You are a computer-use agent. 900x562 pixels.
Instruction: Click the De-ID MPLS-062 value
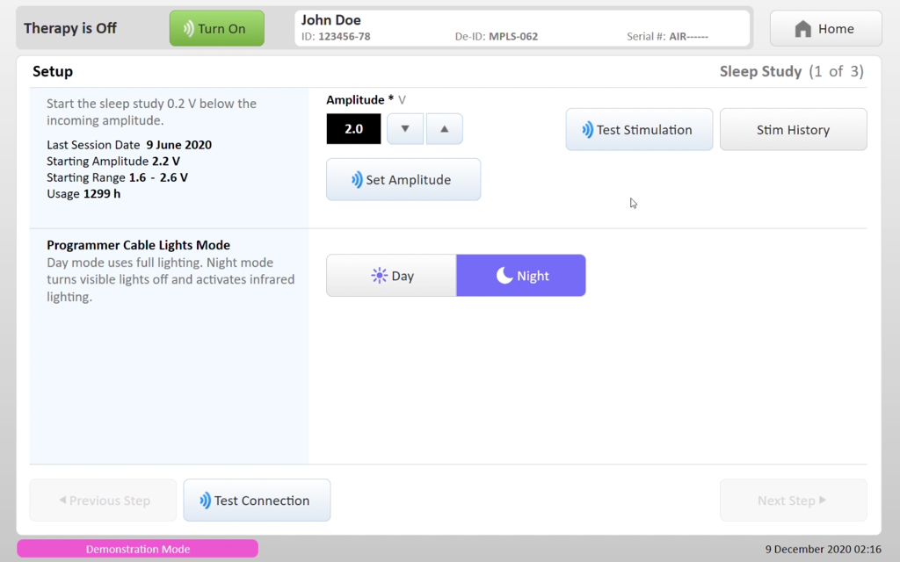[x=513, y=37]
